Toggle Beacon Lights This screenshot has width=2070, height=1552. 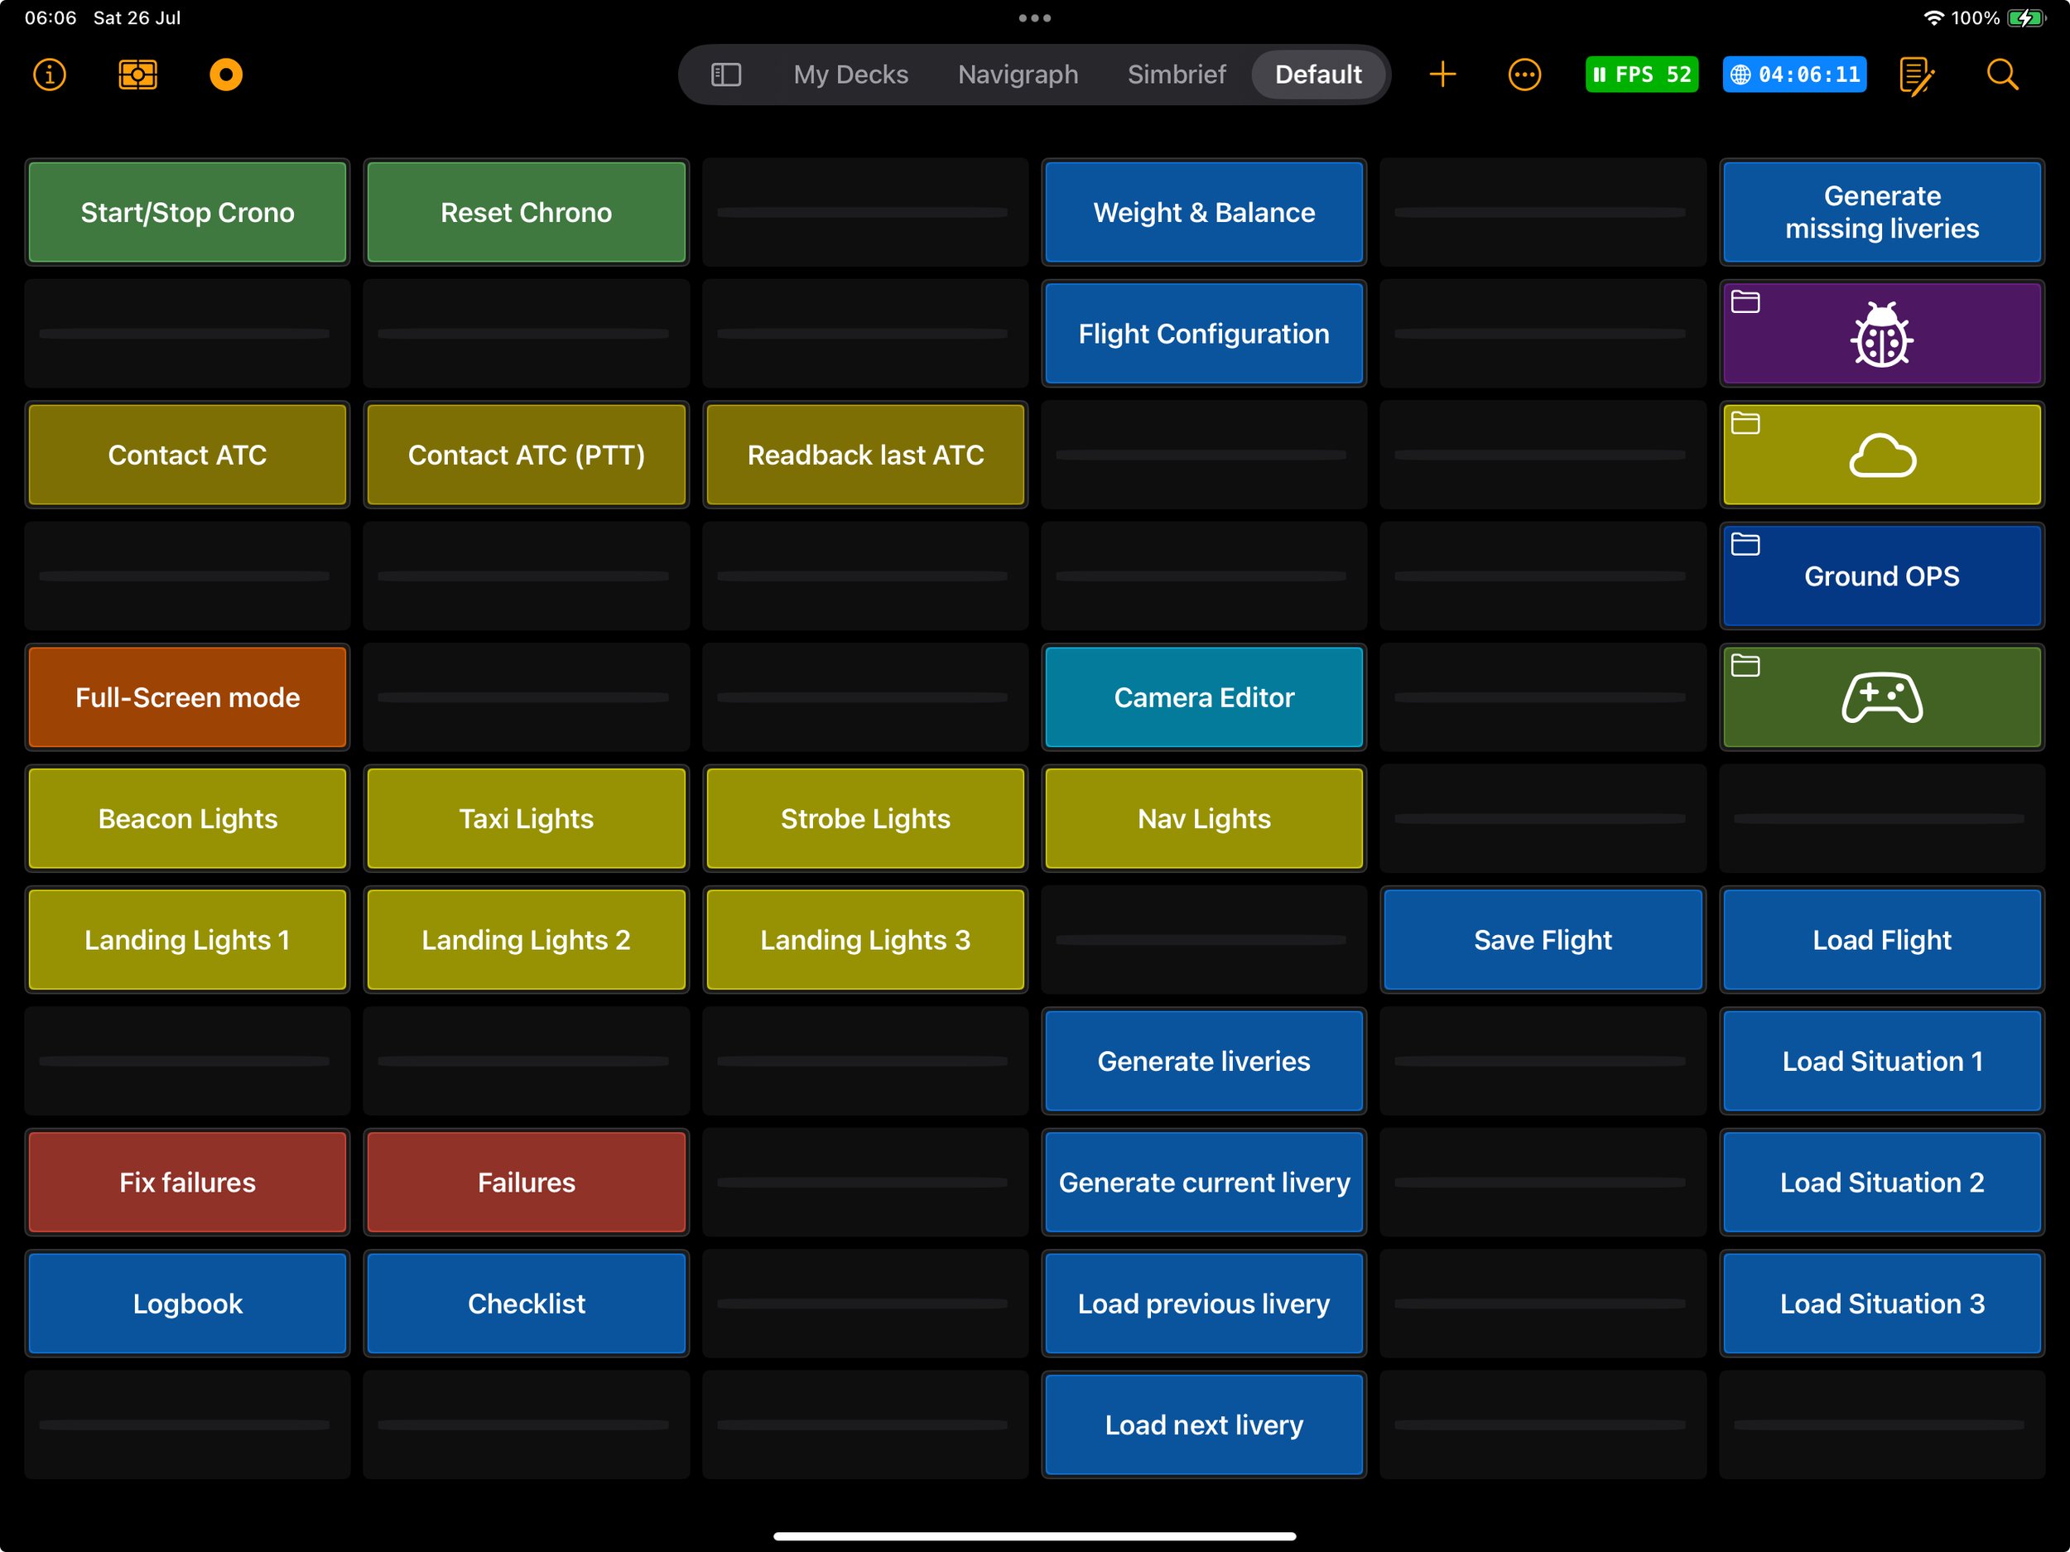click(187, 819)
